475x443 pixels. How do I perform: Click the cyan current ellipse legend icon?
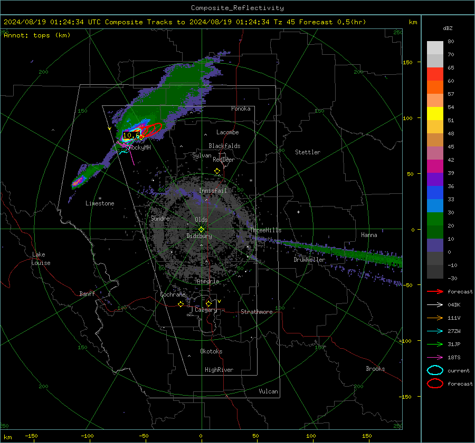tap(435, 370)
